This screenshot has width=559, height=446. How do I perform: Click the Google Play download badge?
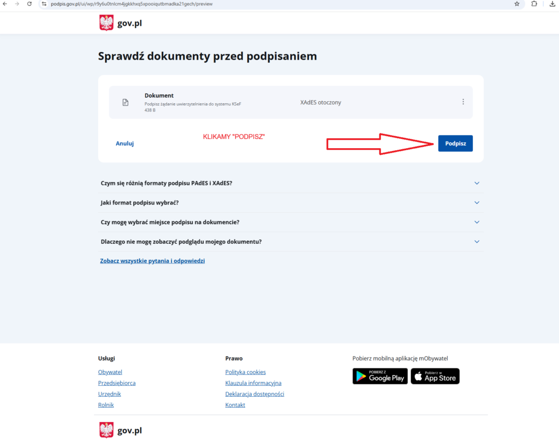(x=380, y=376)
